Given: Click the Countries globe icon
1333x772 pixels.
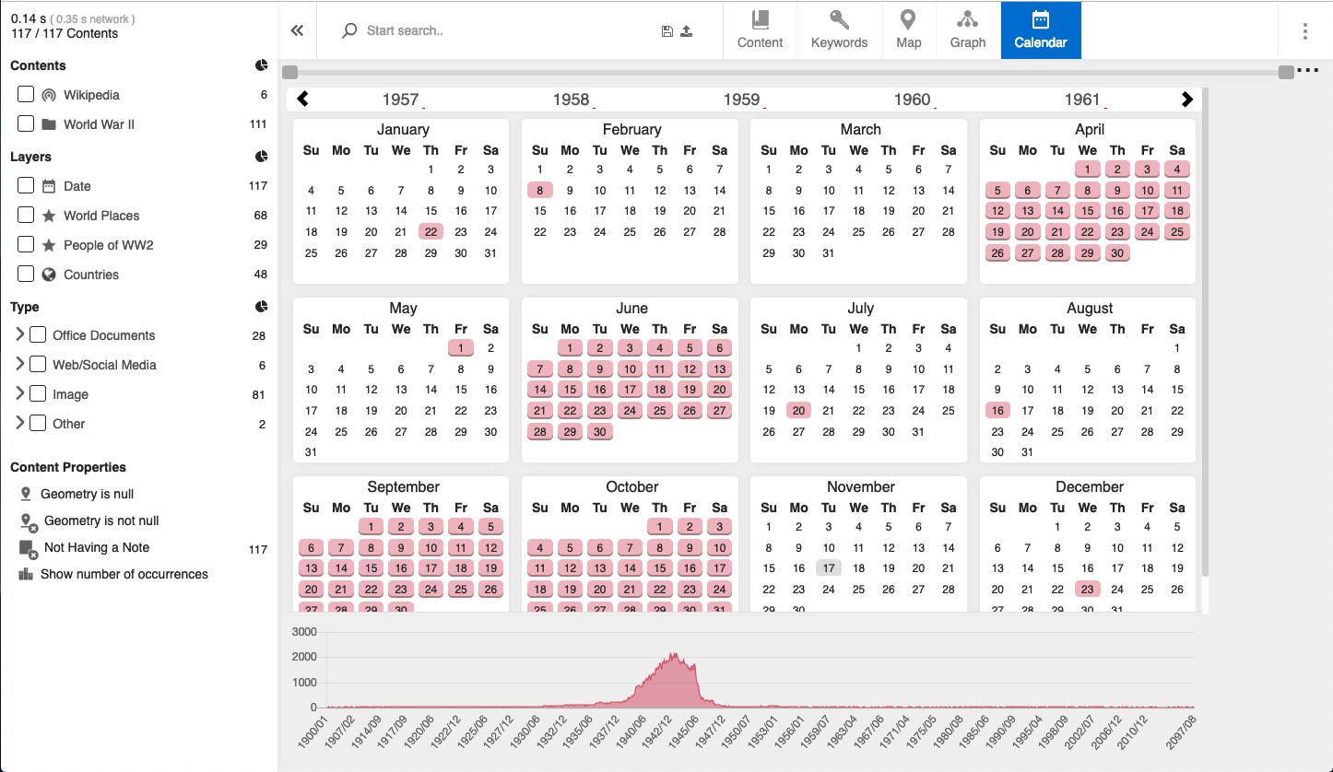Looking at the screenshot, I should tap(49, 275).
